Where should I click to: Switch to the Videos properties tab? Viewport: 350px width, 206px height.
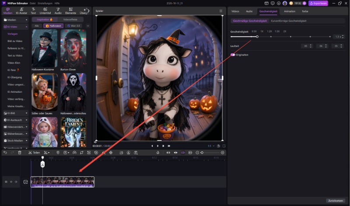tap(235, 11)
